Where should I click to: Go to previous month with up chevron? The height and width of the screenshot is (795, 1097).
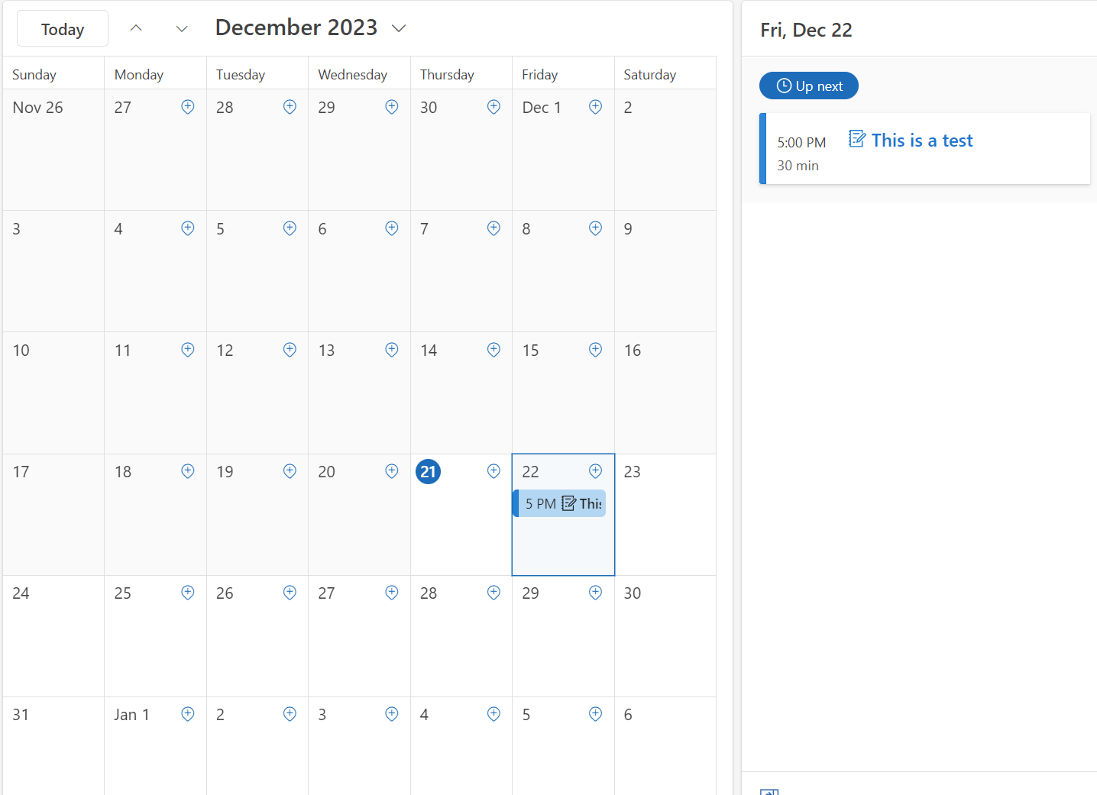coord(136,28)
